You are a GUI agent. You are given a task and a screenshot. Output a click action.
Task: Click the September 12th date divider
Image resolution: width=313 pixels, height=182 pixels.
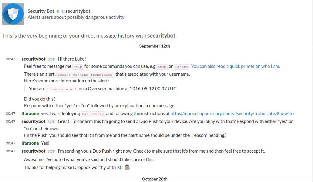click(x=154, y=46)
